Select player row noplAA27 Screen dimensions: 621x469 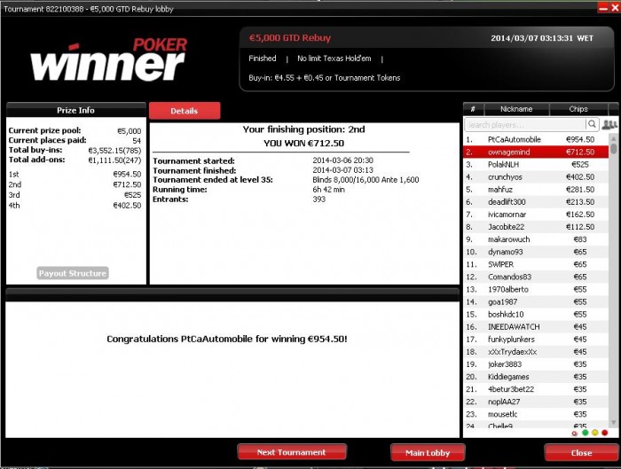click(x=536, y=402)
